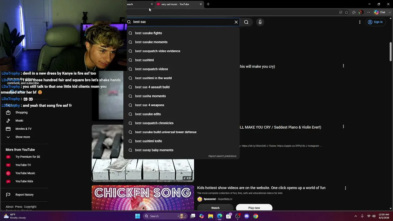
Task: Close the 'very sad music - YouTube' tab
Action: tap(201, 4)
